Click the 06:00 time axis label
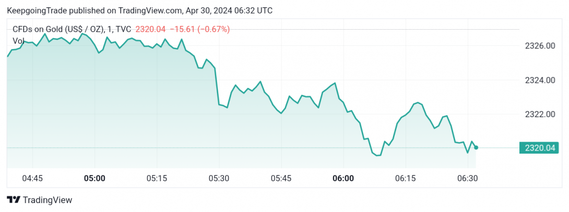The width and height of the screenshot is (569, 212). pos(343,178)
